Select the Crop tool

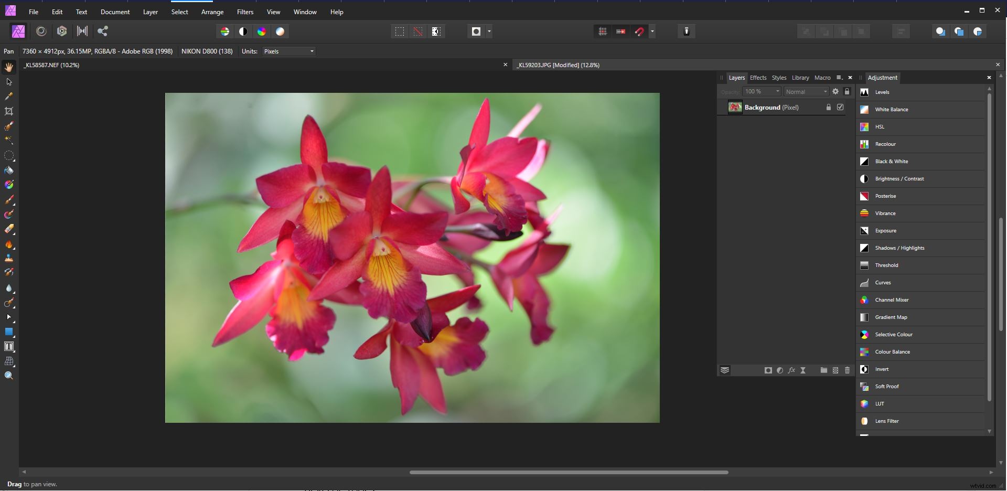(x=8, y=111)
